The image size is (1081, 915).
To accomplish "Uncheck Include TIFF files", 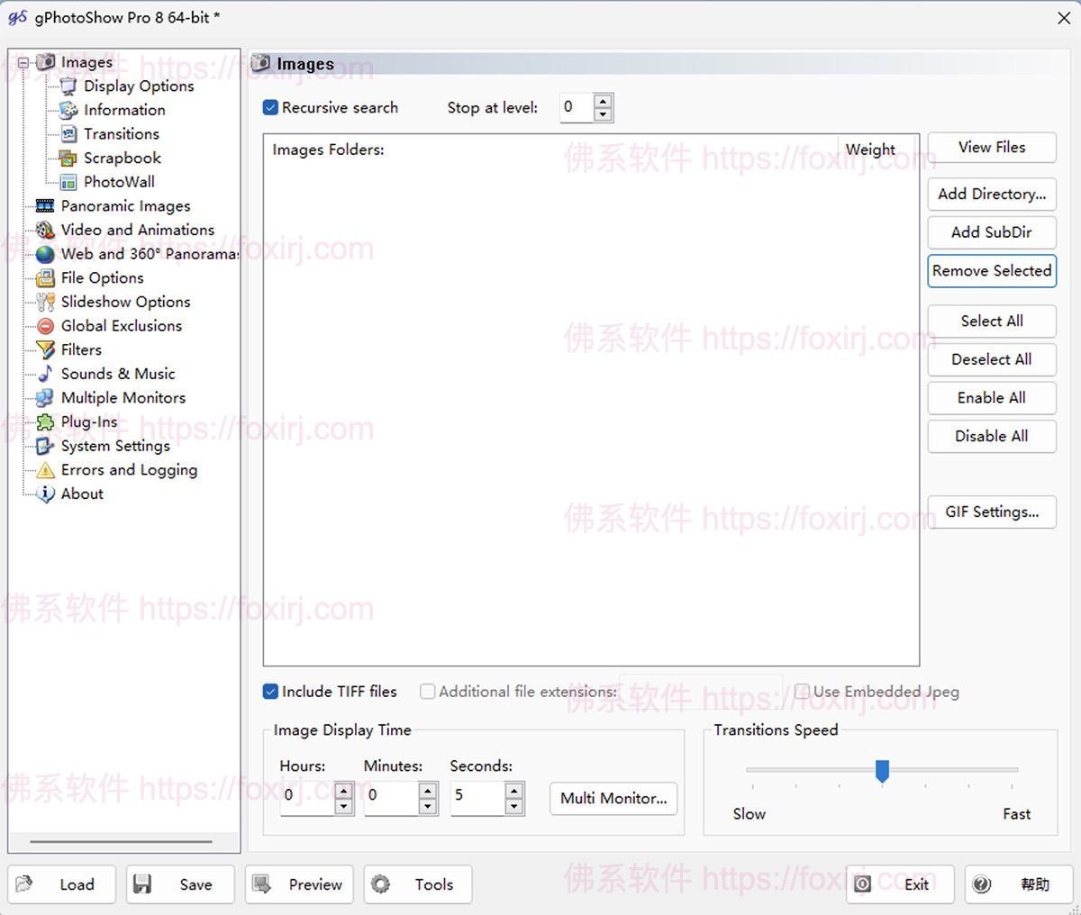I will tap(270, 692).
